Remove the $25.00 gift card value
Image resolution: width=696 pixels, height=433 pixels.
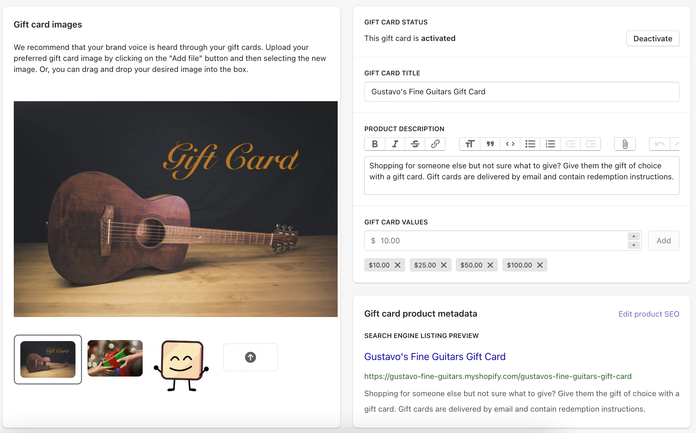[444, 265]
